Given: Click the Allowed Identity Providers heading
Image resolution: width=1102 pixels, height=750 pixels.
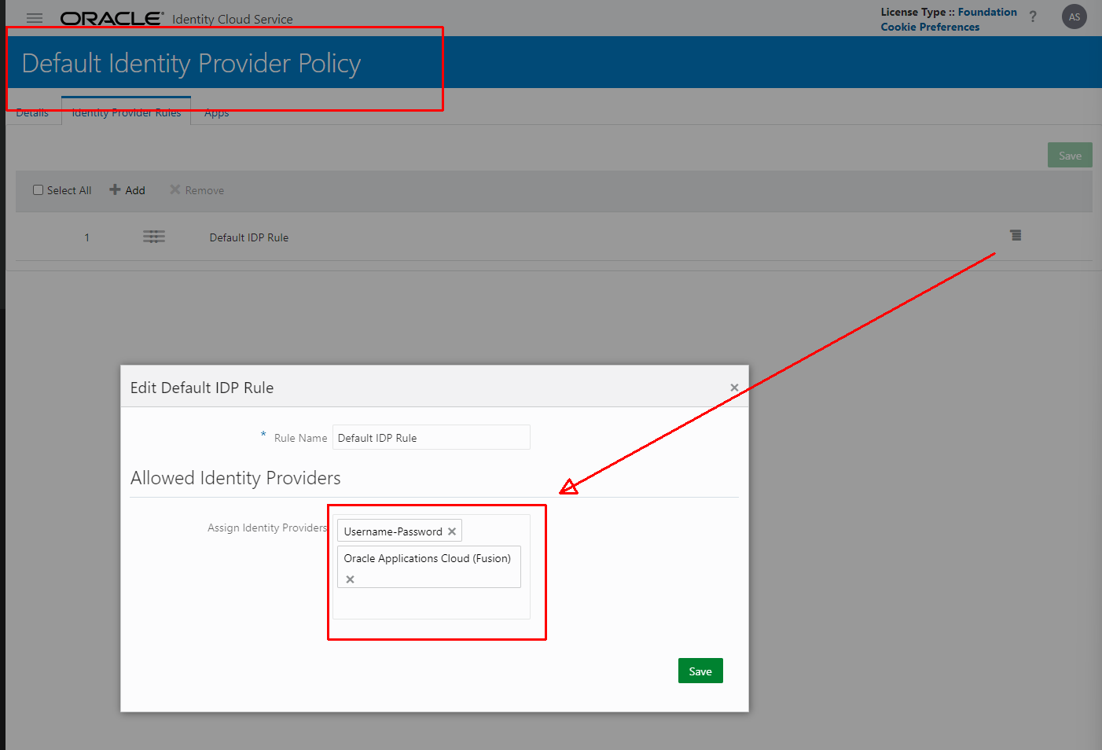Looking at the screenshot, I should click(x=236, y=478).
